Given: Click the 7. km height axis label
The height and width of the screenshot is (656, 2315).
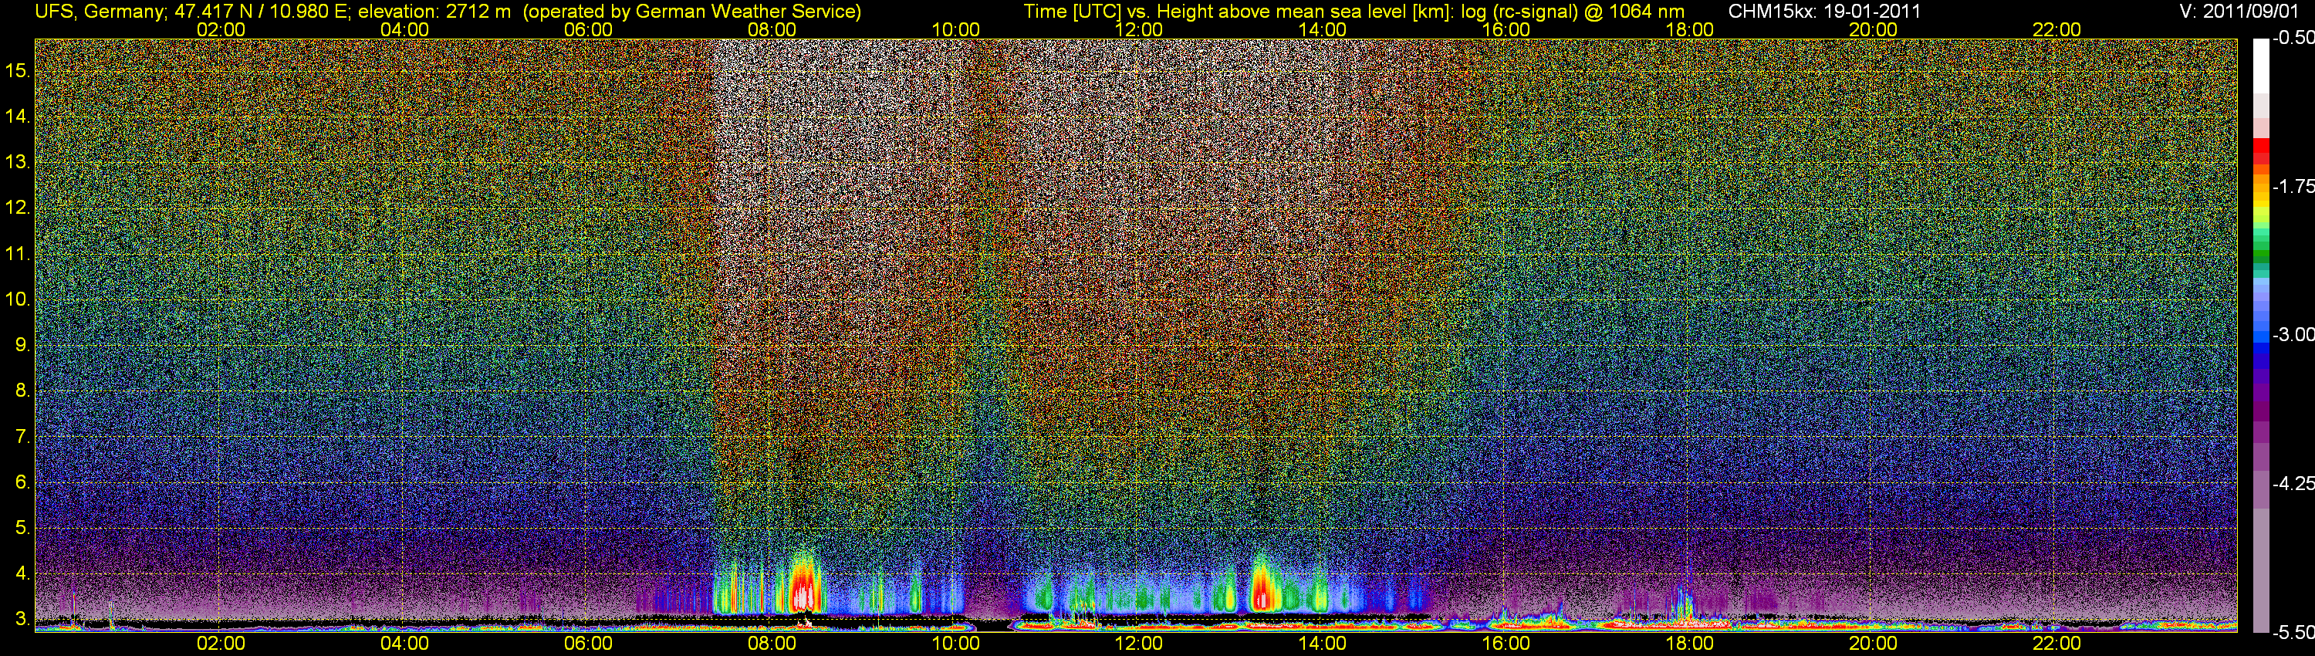Looking at the screenshot, I should pos(22,437).
